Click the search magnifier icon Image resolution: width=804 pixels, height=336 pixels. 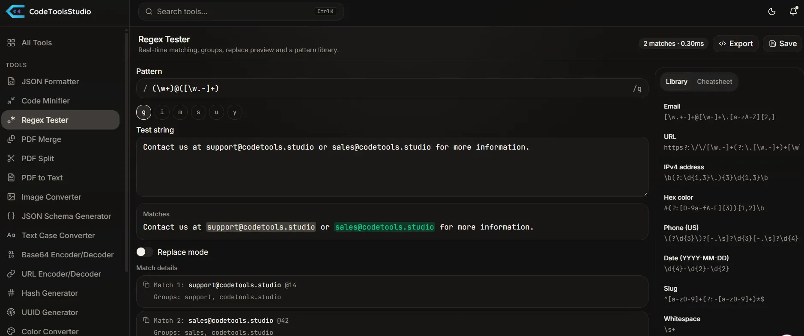(149, 12)
